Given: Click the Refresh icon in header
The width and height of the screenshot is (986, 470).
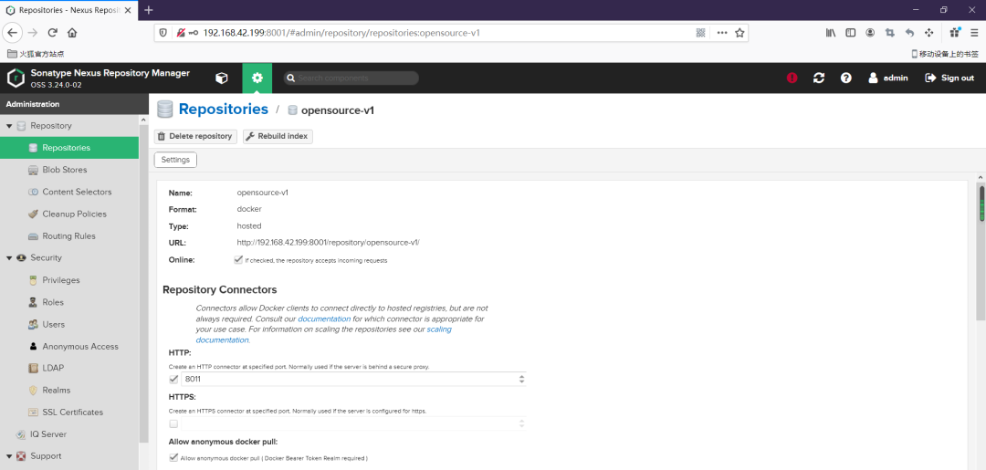Looking at the screenshot, I should coord(819,78).
